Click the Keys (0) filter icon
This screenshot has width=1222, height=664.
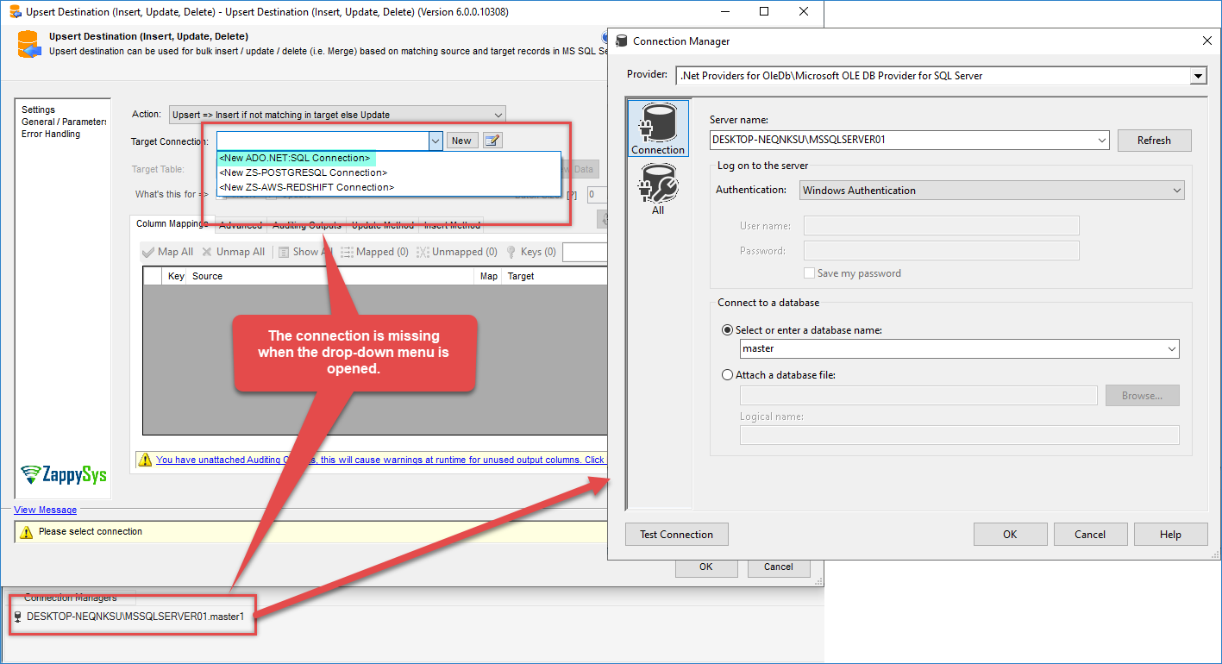point(511,252)
